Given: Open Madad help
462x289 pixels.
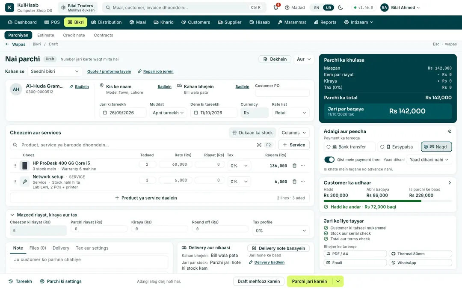Looking at the screenshot, I should 295,7.
